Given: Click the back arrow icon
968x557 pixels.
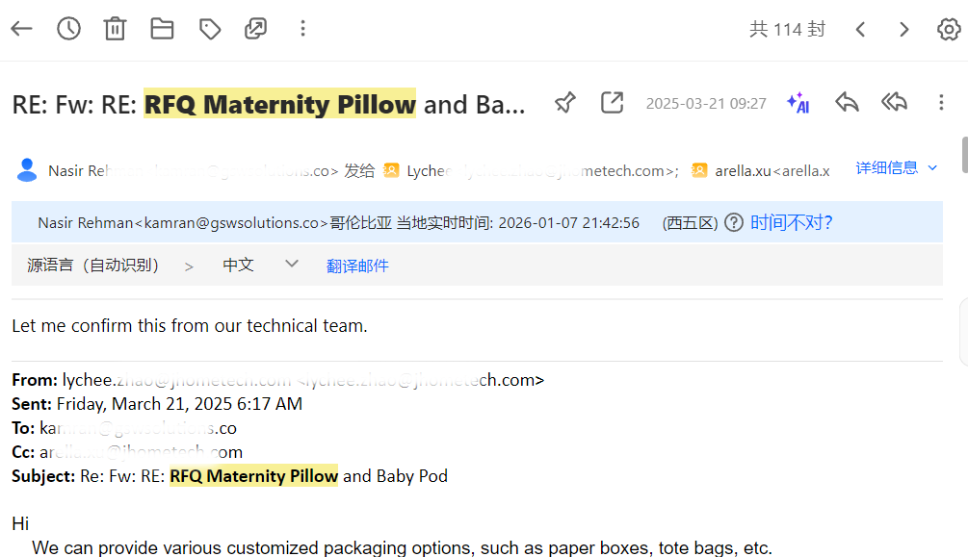Looking at the screenshot, I should point(21,29).
